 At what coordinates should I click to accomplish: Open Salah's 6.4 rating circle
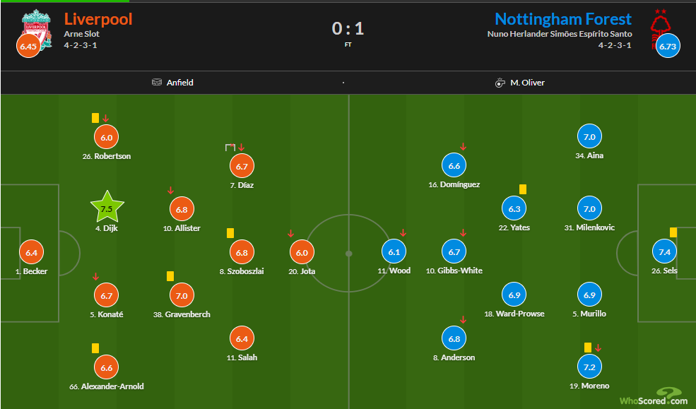(242, 338)
